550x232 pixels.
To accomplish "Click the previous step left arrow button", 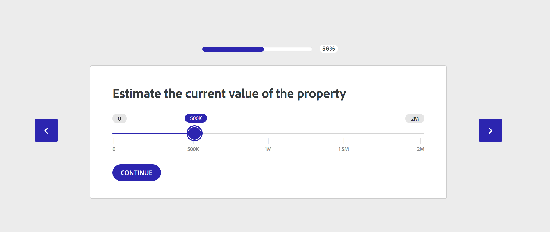I will pyautogui.click(x=46, y=130).
